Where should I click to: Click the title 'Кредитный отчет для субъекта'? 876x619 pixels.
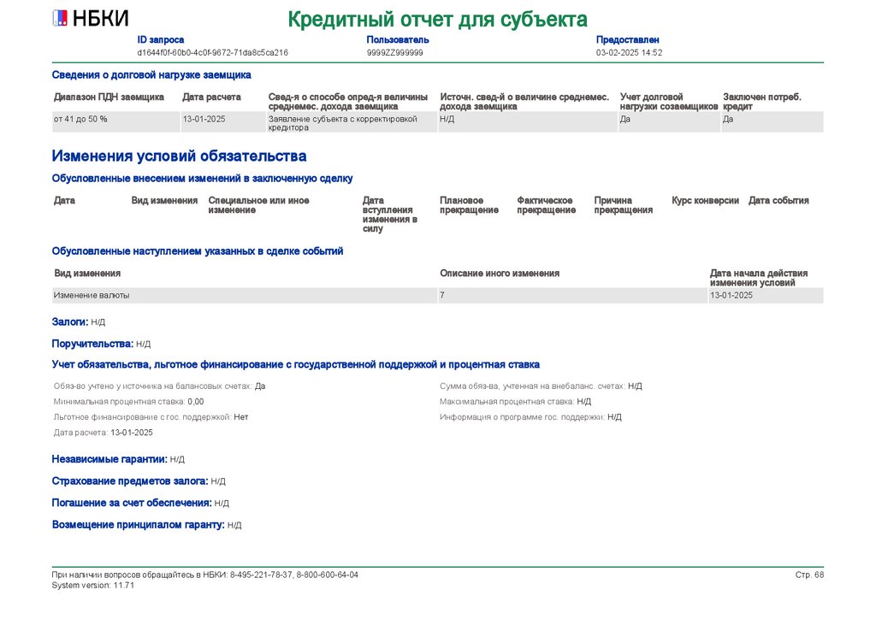(x=437, y=20)
